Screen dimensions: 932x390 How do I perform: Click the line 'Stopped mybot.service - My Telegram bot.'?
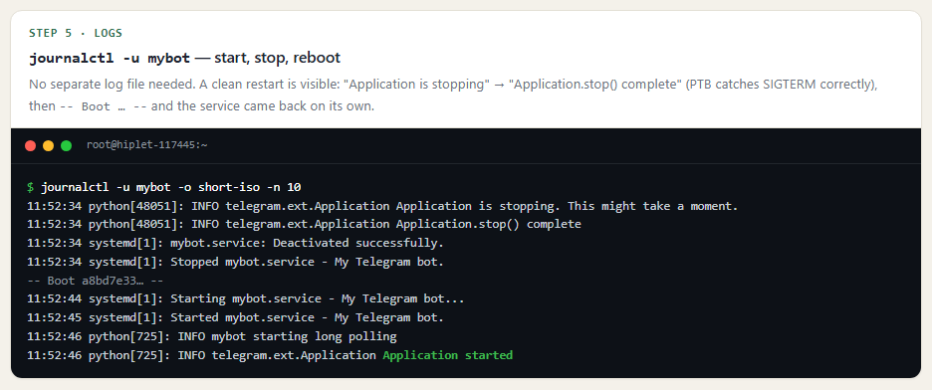pos(235,262)
